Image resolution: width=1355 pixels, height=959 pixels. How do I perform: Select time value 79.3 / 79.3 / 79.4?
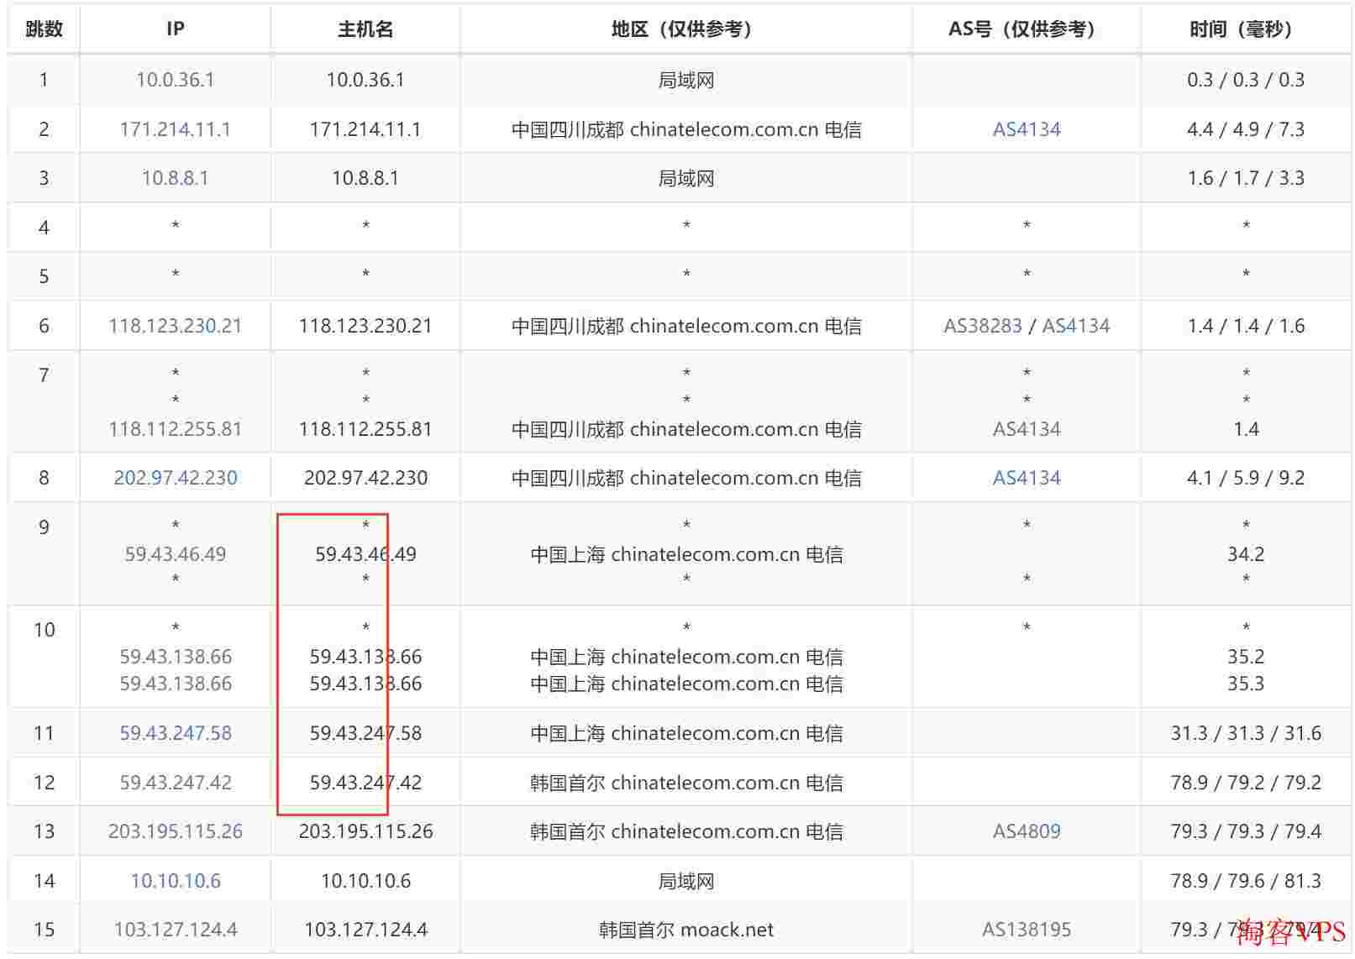coord(1246,831)
